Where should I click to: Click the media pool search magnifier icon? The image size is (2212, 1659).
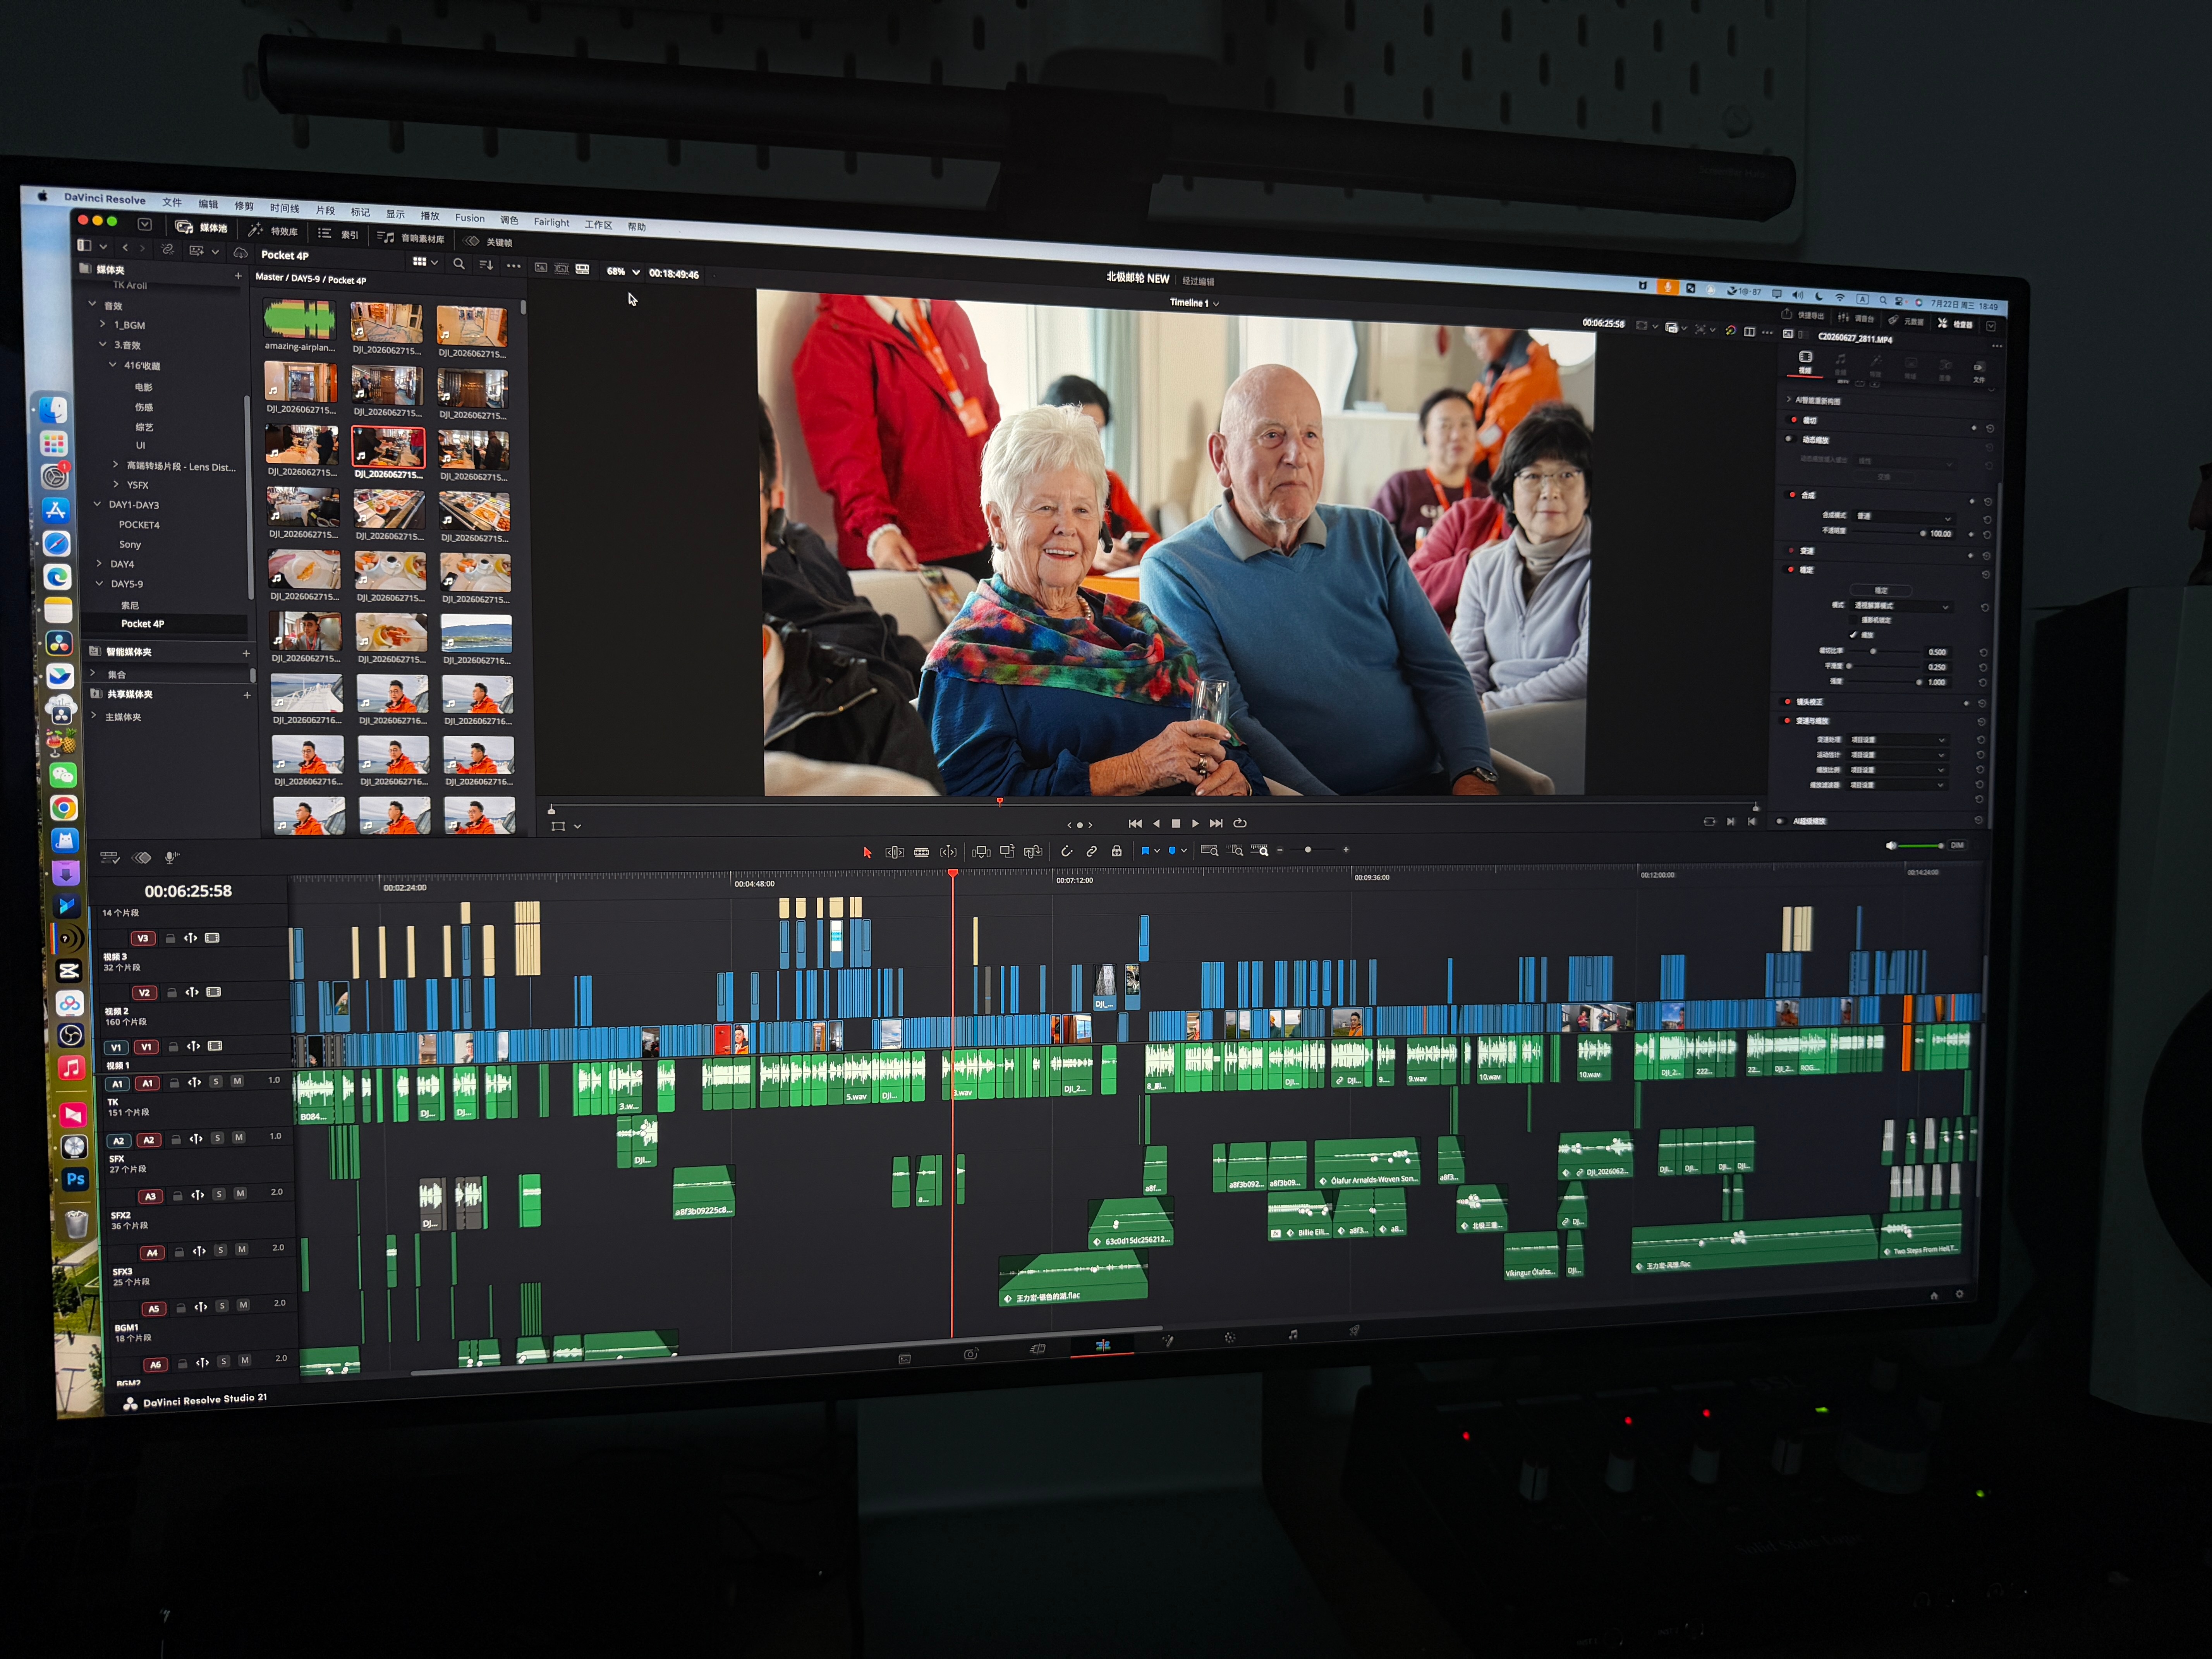(x=458, y=264)
